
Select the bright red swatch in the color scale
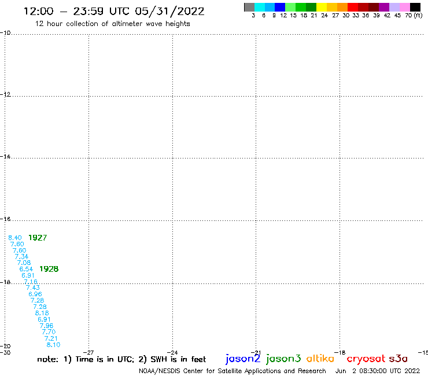pos(353,7)
